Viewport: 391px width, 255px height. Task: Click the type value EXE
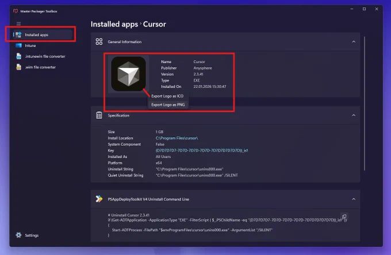(x=197, y=80)
